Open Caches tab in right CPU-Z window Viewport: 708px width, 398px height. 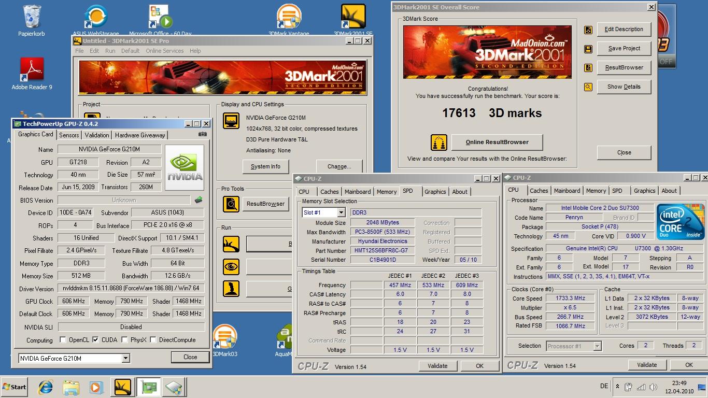539,191
